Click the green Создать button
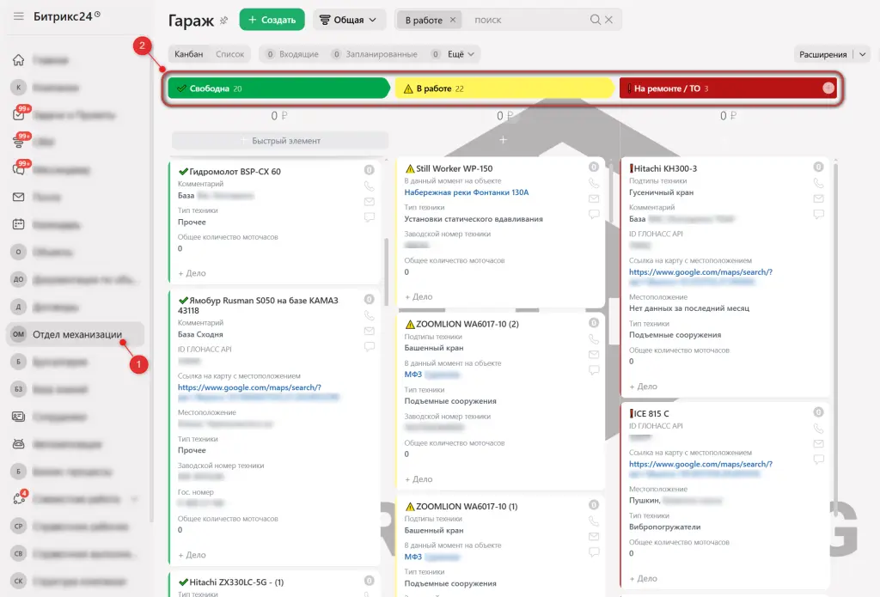Viewport: 880px width, 597px height. 272,20
